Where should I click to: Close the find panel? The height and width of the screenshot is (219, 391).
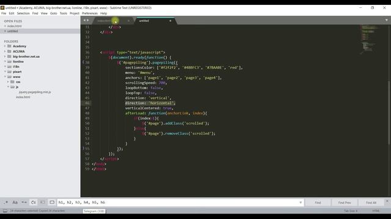click(387, 201)
